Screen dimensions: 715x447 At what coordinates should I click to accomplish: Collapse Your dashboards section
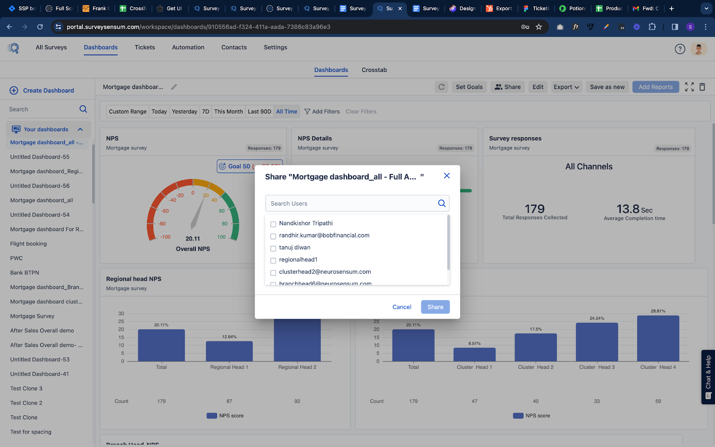pos(80,130)
